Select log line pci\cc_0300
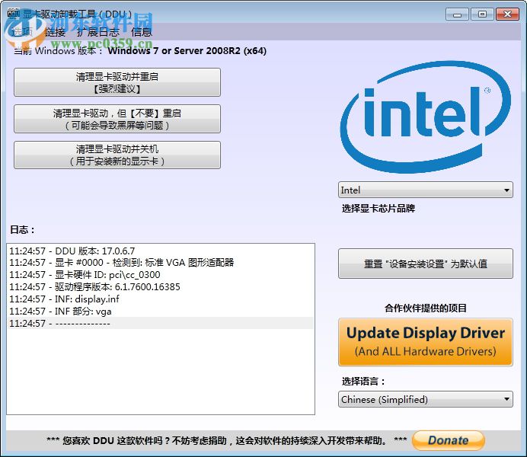527x457 pixels. [x=160, y=274]
